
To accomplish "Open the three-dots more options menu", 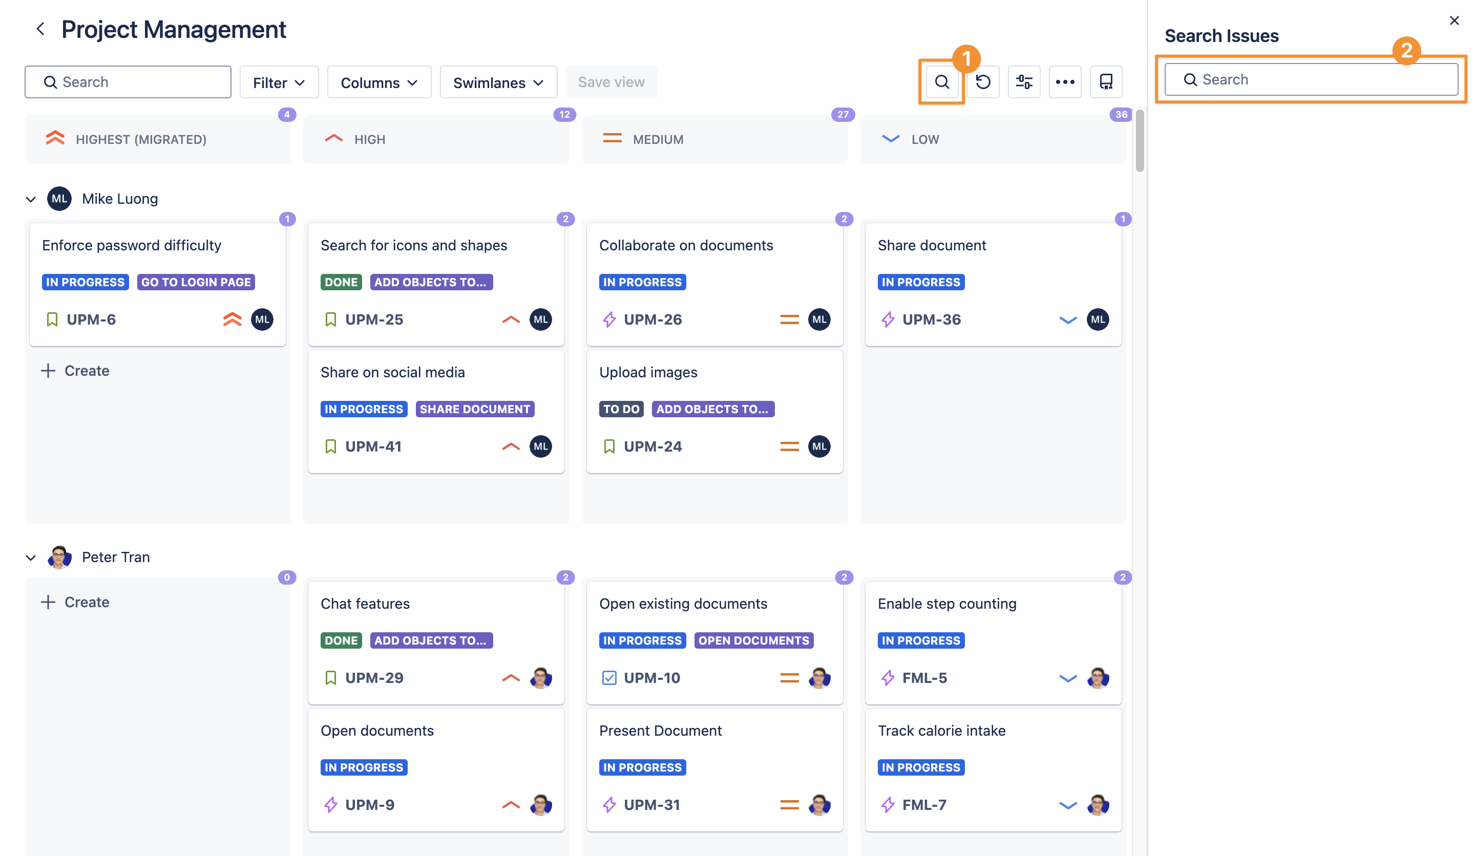I will coord(1065,82).
